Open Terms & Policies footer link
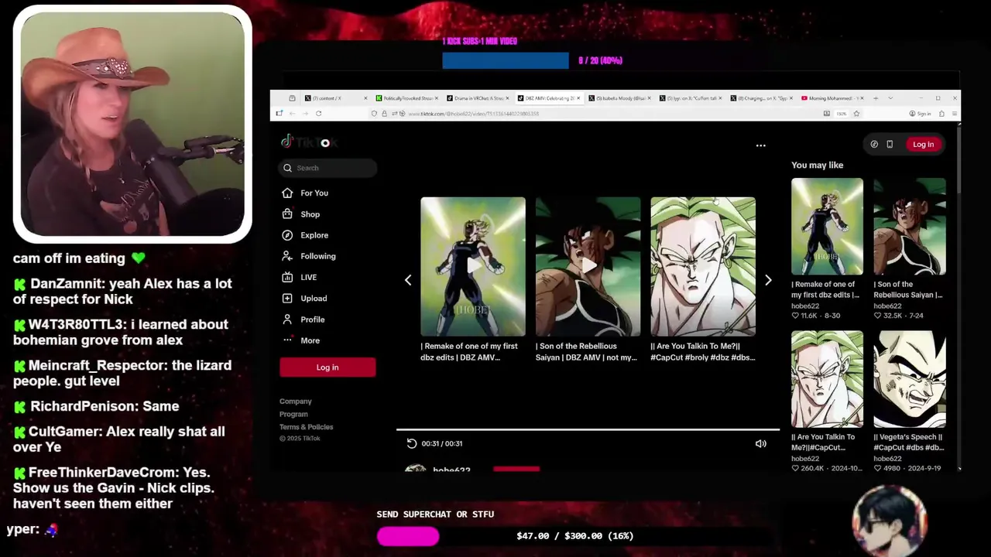 click(307, 427)
